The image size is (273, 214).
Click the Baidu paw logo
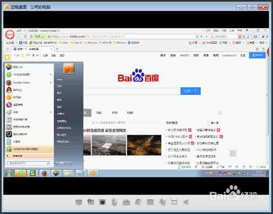point(139,76)
